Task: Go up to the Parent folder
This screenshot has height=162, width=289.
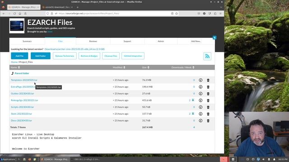Action: (22, 73)
